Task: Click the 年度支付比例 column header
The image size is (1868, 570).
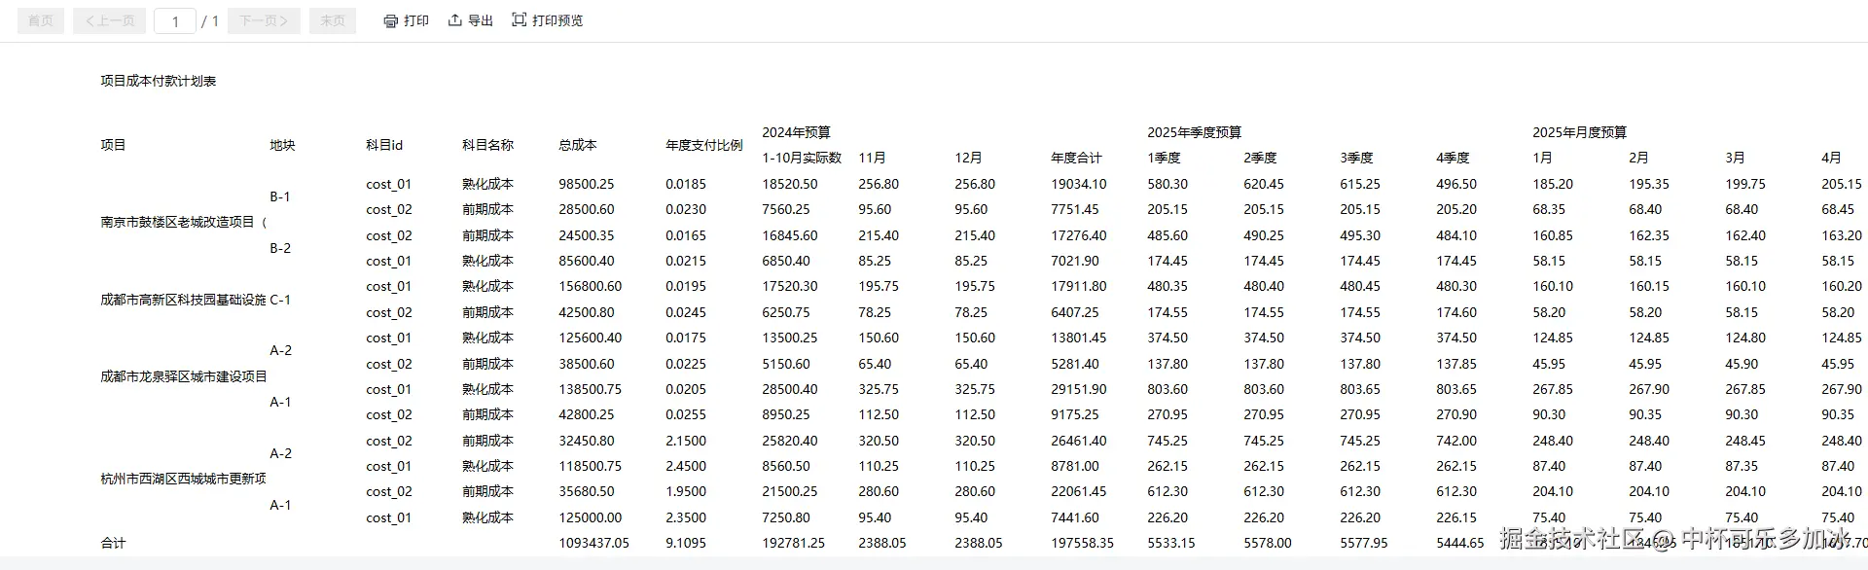Action: pos(704,145)
